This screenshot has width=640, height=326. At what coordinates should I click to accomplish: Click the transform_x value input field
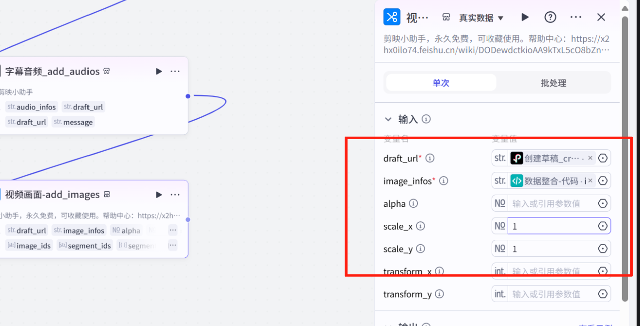(x=552, y=271)
